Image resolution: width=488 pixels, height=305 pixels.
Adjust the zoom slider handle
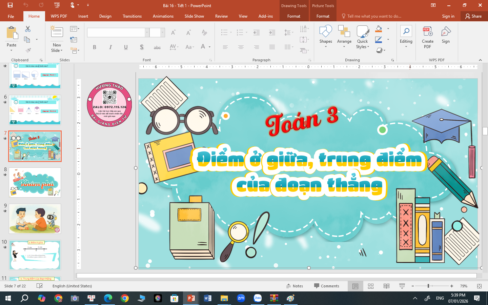coord(428,286)
